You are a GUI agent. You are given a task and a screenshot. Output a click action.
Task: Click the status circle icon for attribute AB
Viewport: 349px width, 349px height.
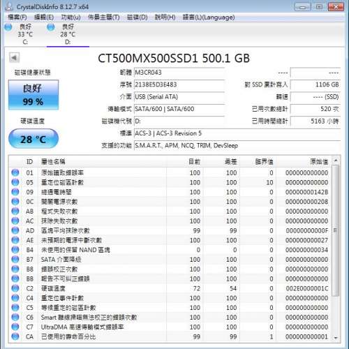(15, 211)
